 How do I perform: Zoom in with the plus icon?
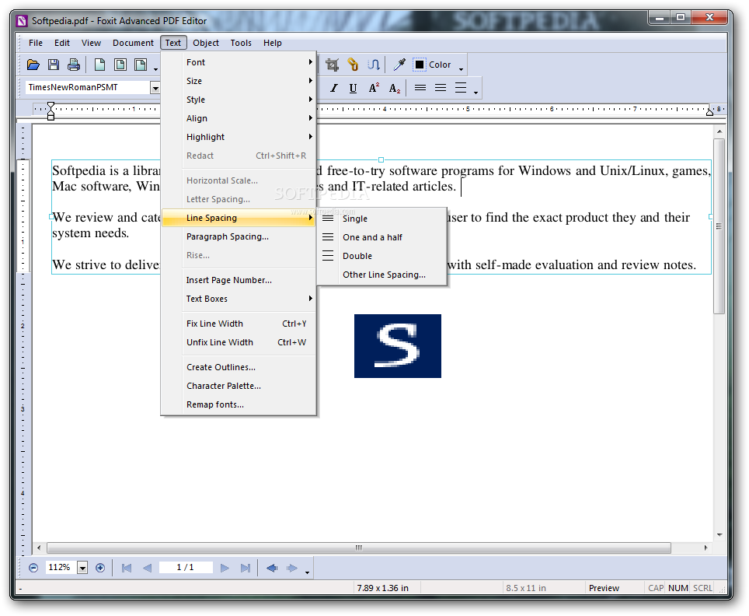pos(99,568)
